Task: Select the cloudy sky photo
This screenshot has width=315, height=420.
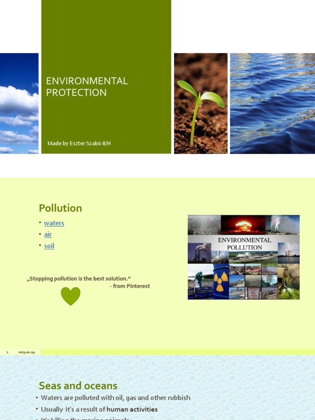Action: [19, 103]
